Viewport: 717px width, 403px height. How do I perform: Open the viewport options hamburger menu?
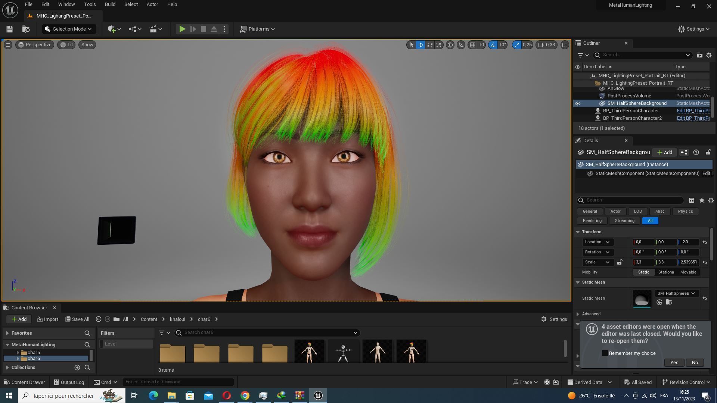point(8,45)
